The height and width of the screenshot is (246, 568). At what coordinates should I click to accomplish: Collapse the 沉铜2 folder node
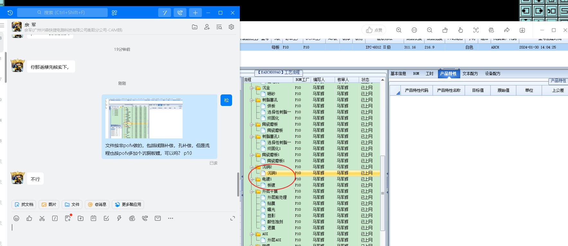[252, 167]
